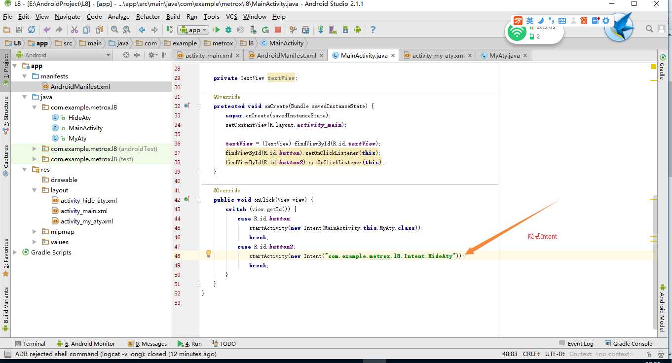Click the Open file toolbar icon

7,30
